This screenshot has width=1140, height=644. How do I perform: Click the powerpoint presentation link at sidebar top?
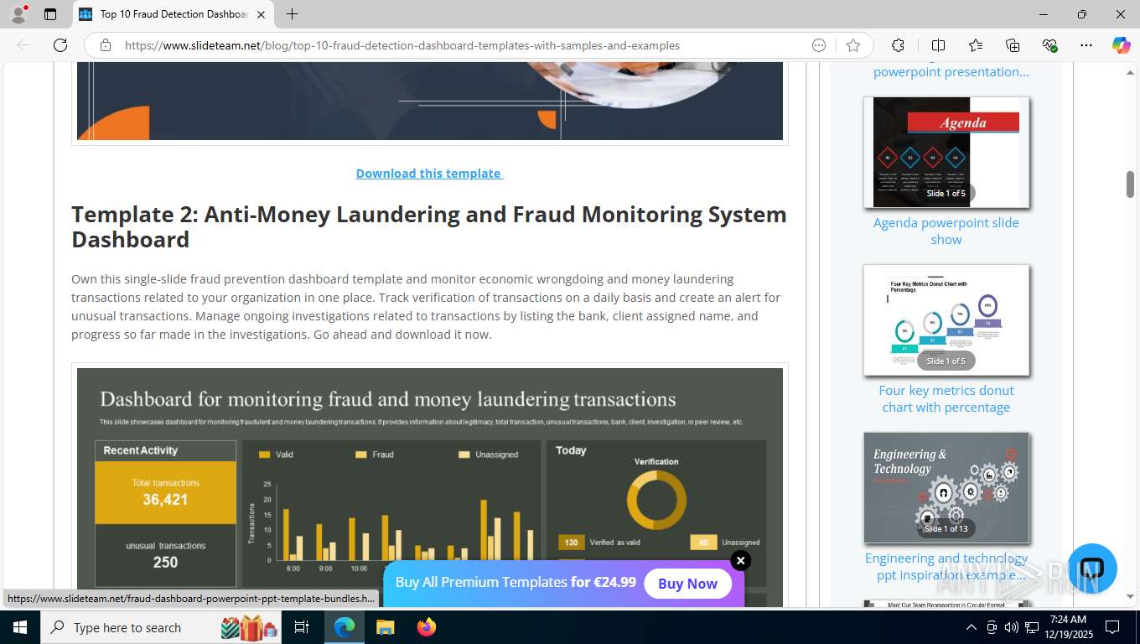pyautogui.click(x=951, y=72)
